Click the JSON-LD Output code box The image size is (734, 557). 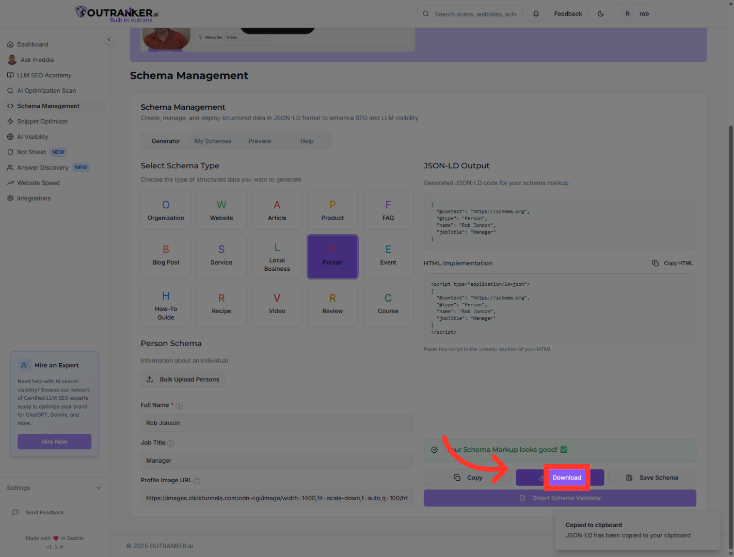pos(560,222)
